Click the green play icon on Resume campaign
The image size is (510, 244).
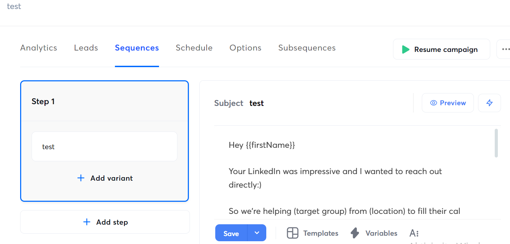coord(406,49)
